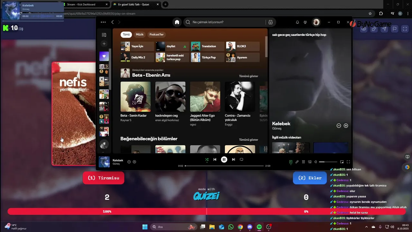This screenshot has height=232, width=412.
Task: Toggle shuffle in Spotify player
Action: (207, 159)
